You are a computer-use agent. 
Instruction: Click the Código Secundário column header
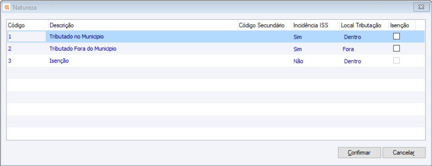pyautogui.click(x=264, y=25)
